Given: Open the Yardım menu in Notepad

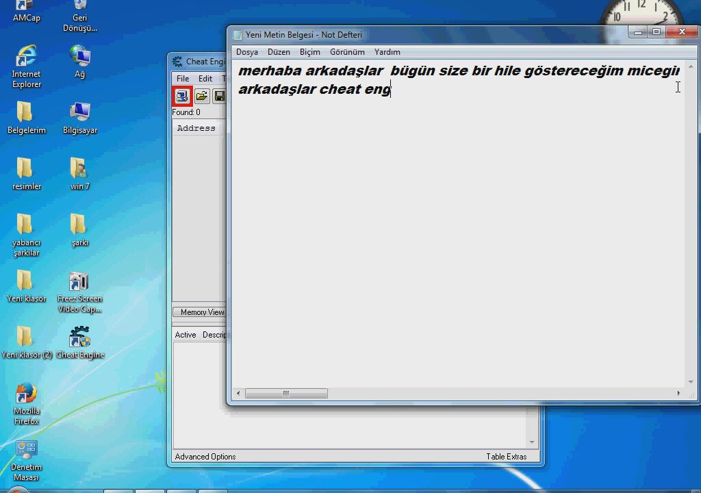Looking at the screenshot, I should (387, 52).
